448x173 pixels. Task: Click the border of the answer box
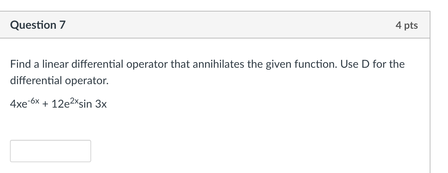click(x=50, y=141)
